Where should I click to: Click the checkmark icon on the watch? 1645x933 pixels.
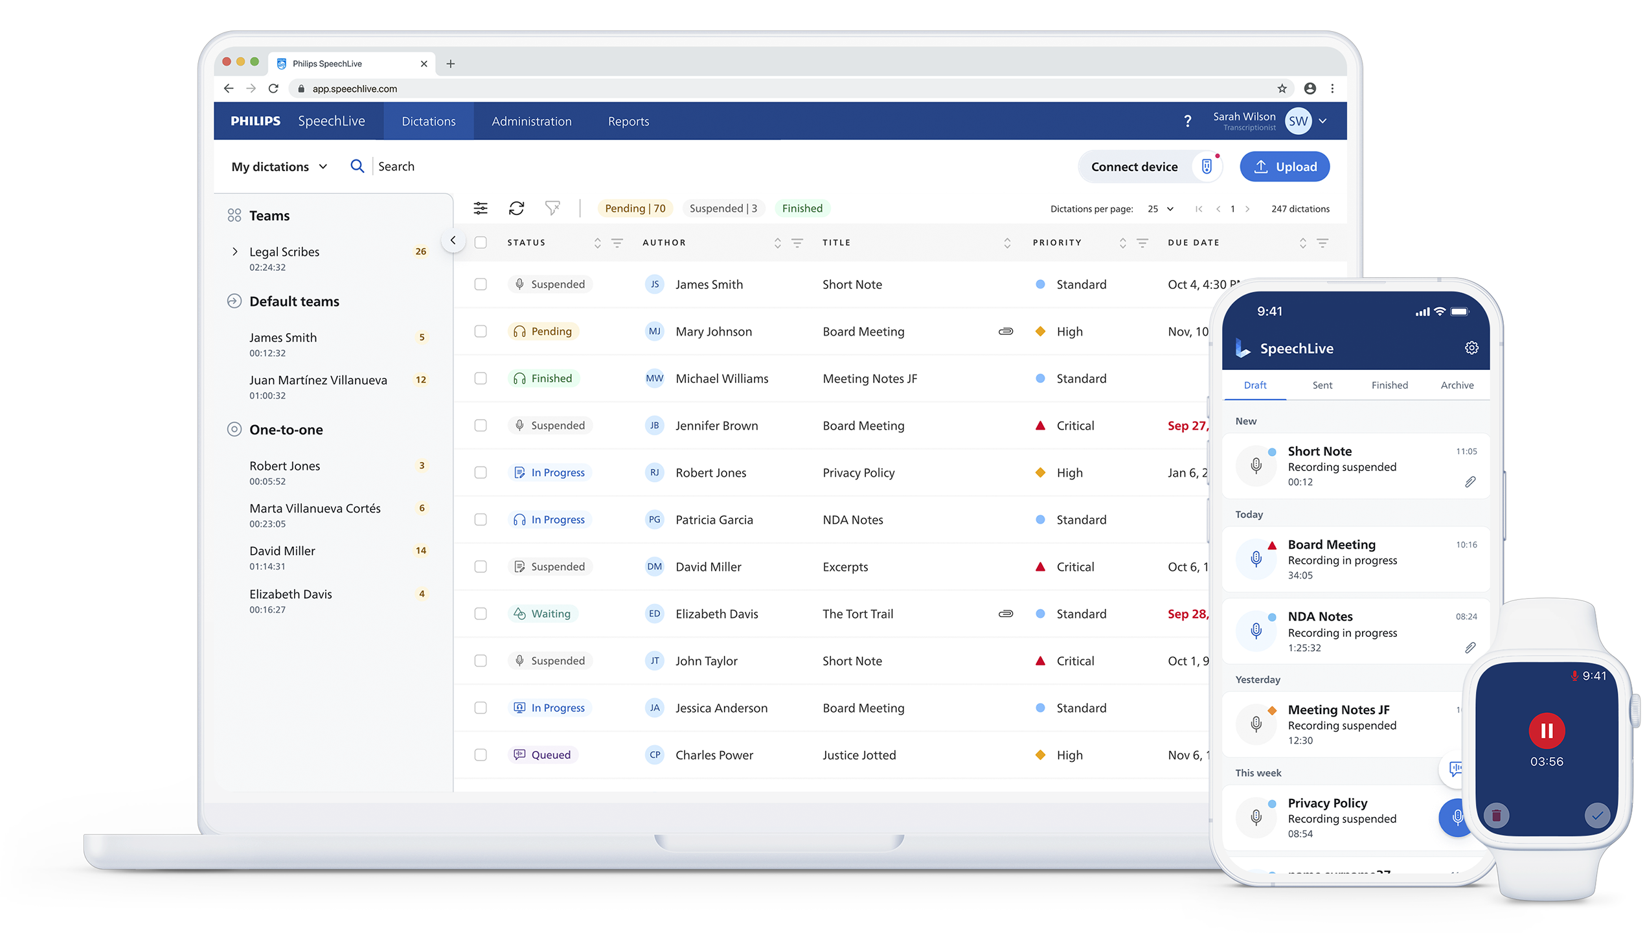click(1597, 815)
